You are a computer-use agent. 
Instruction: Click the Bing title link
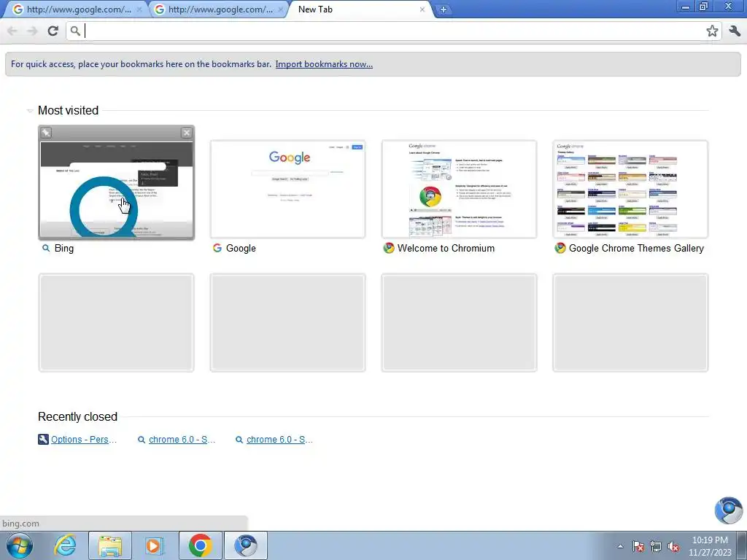[64, 248]
